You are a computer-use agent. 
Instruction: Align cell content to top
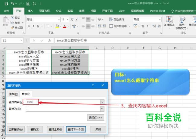83,19
